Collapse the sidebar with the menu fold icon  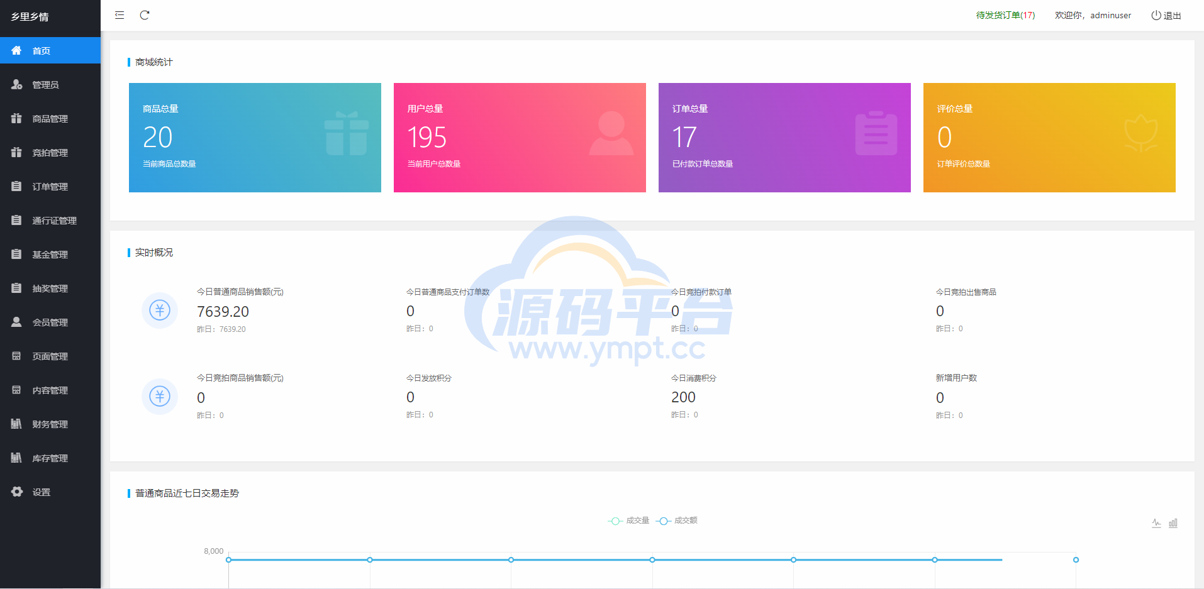click(x=120, y=15)
